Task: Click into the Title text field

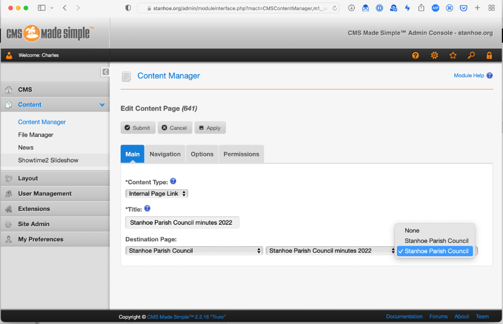Action: [182, 223]
